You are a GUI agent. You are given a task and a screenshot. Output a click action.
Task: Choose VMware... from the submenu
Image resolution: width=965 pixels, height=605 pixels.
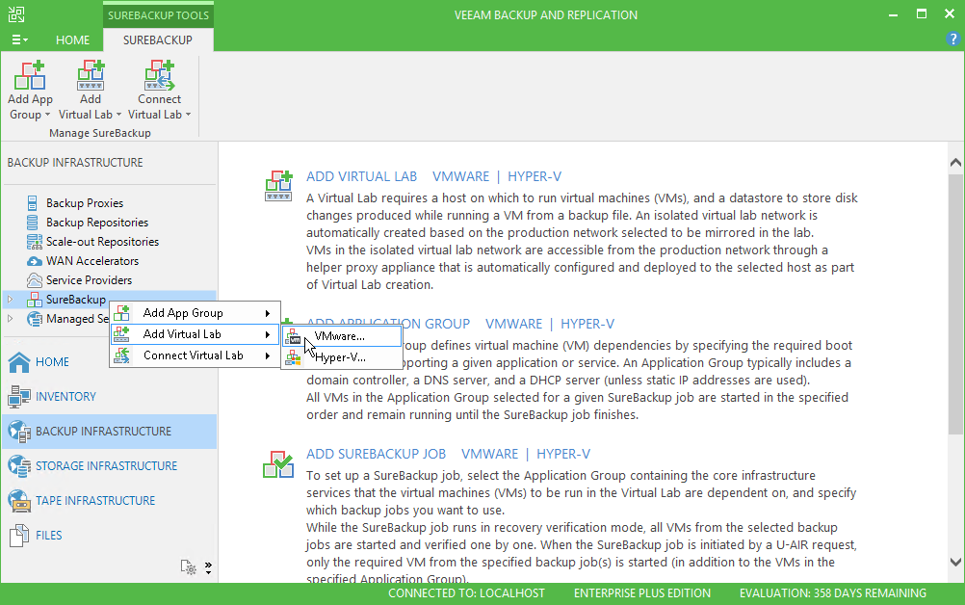click(339, 336)
